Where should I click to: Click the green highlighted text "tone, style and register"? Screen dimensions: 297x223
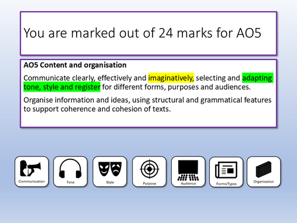click(x=62, y=87)
